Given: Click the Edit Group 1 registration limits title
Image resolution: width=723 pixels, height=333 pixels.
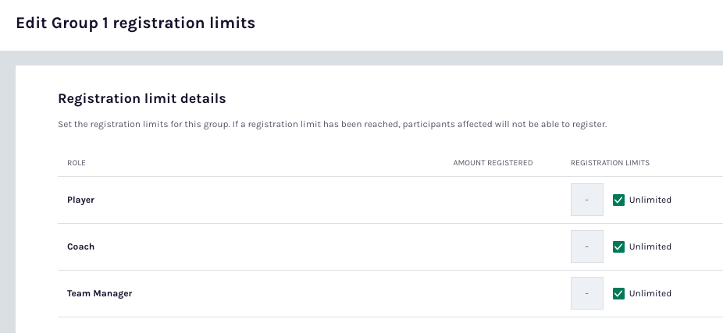Looking at the screenshot, I should pos(135,23).
